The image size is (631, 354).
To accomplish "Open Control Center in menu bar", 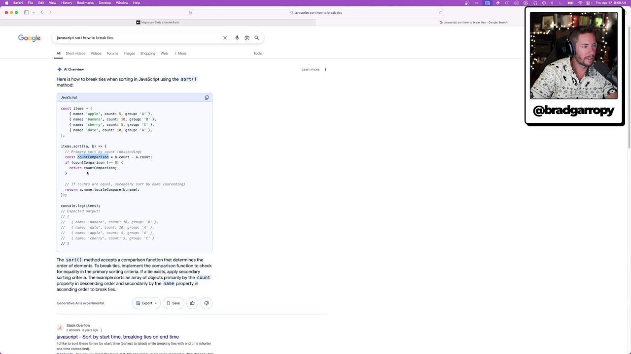I will coord(589,3).
